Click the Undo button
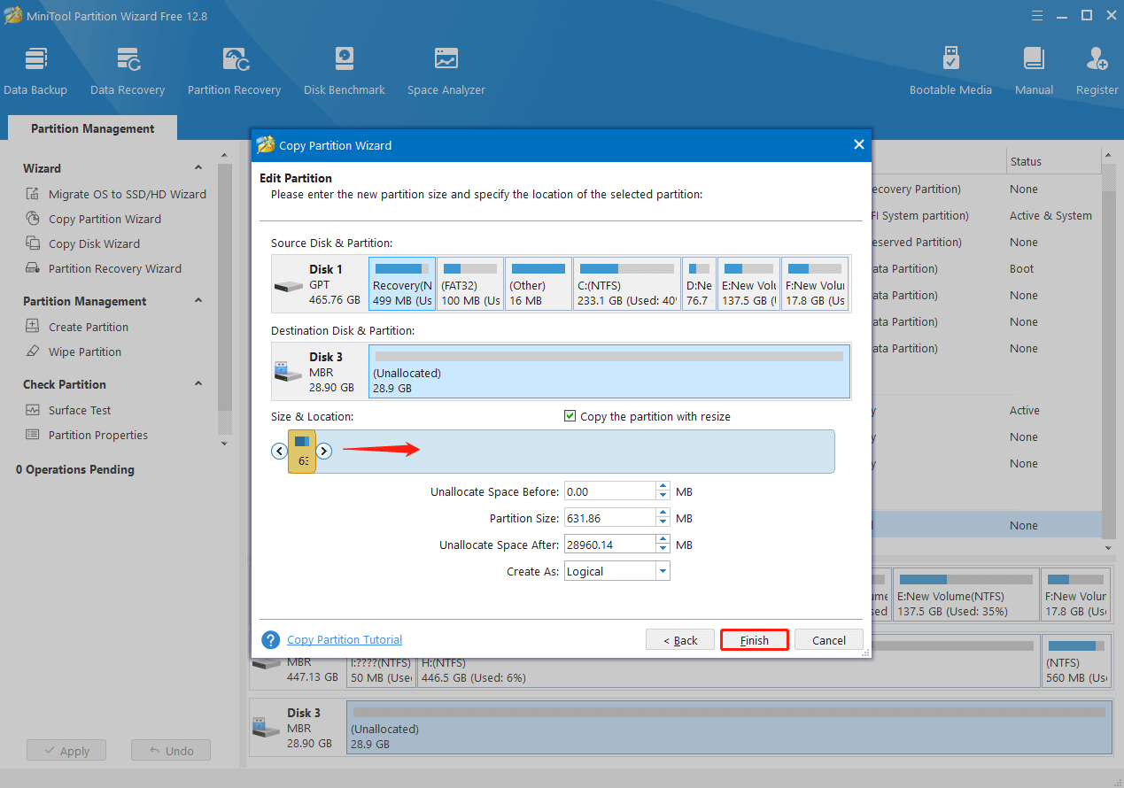Screen dimensions: 1124x788 tap(170, 751)
